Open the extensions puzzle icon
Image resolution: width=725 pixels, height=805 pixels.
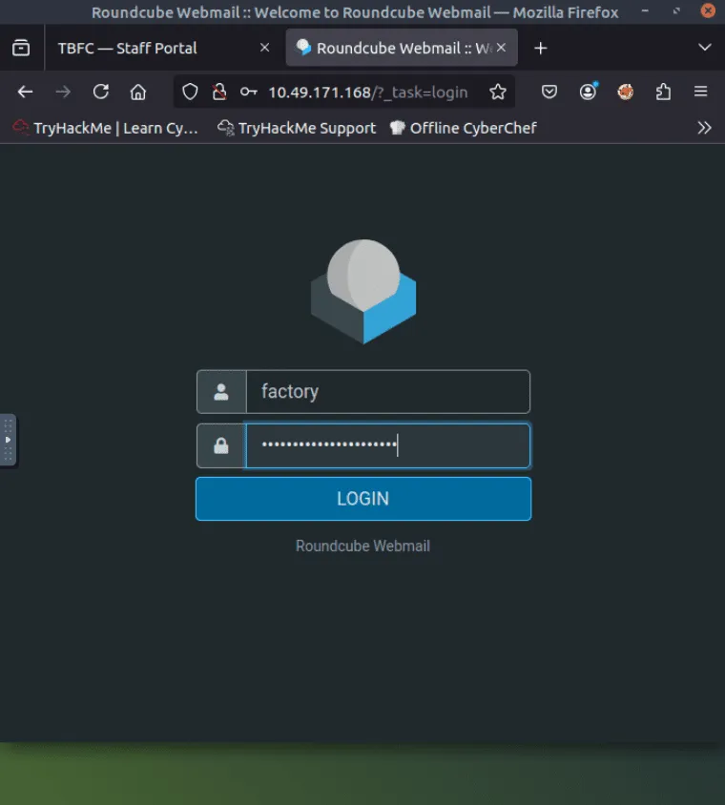point(663,92)
